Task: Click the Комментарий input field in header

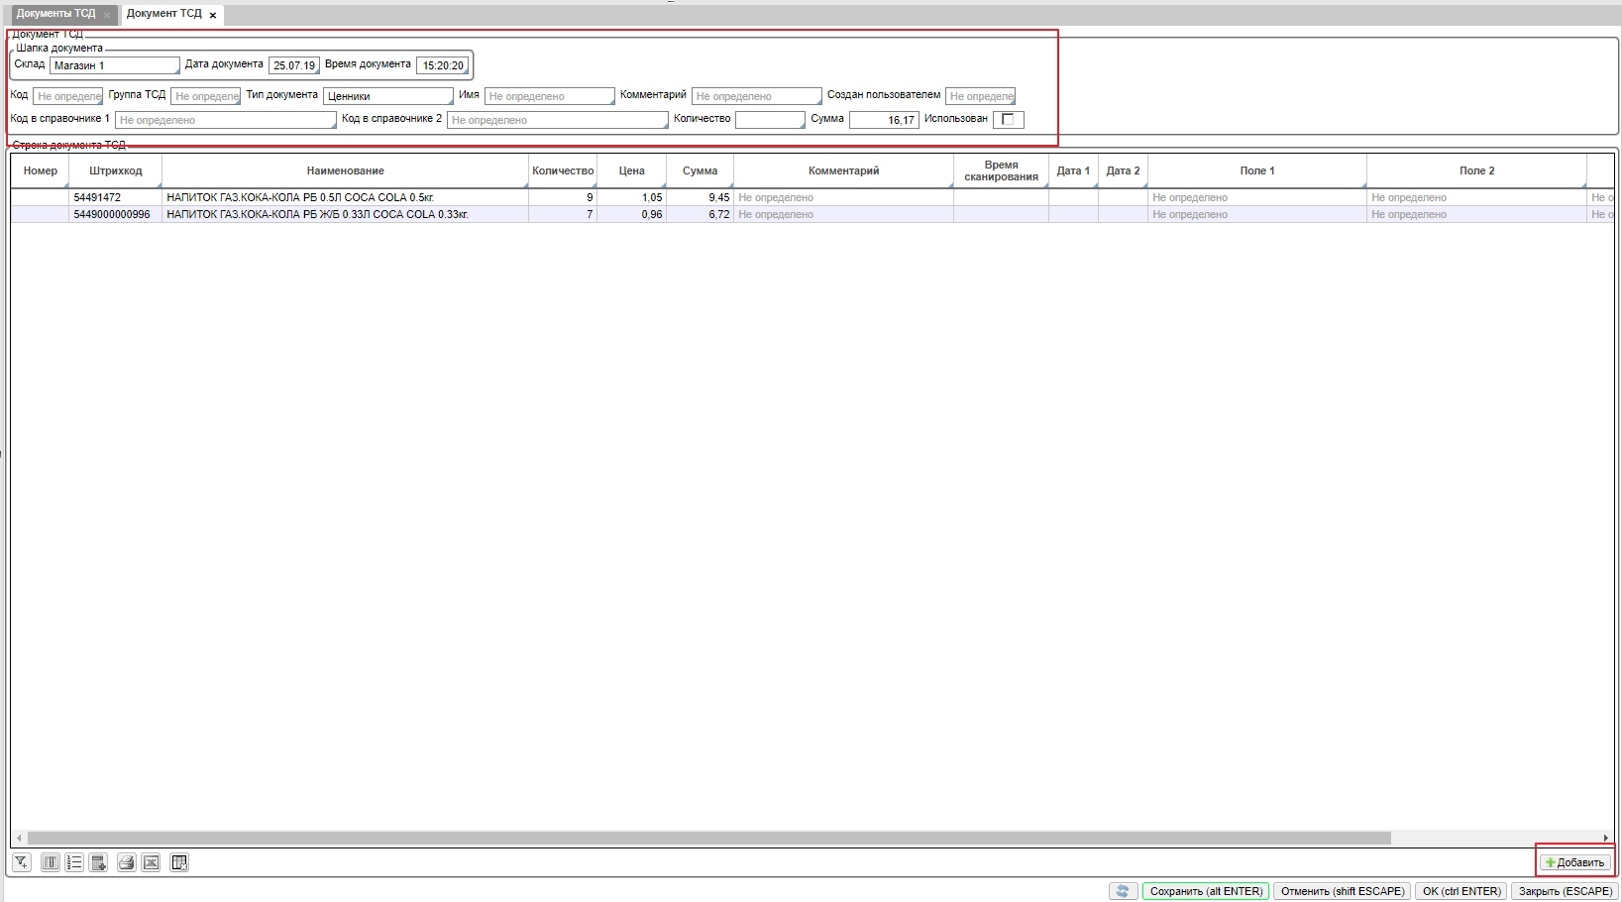Action: pos(756,96)
